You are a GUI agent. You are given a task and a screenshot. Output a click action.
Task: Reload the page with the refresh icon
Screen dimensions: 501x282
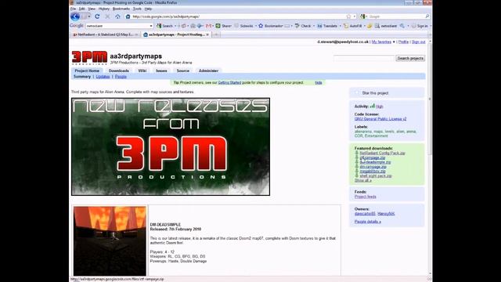click(x=97, y=16)
